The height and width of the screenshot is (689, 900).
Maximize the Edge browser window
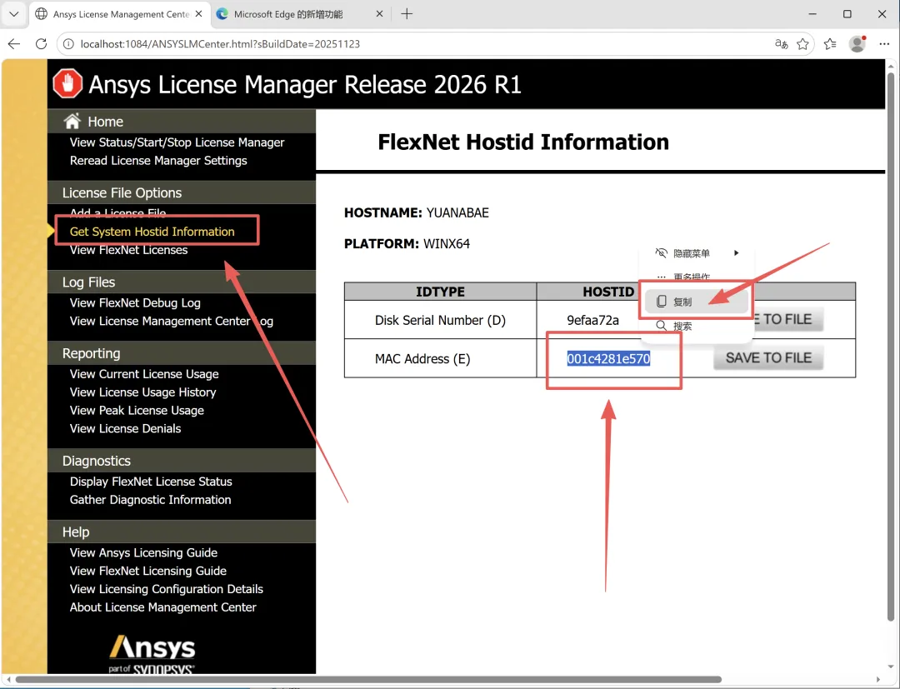(x=847, y=14)
